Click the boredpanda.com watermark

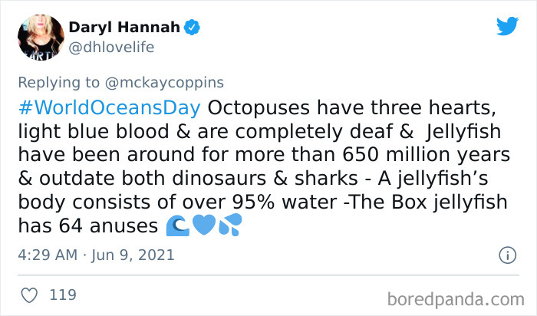(456, 299)
